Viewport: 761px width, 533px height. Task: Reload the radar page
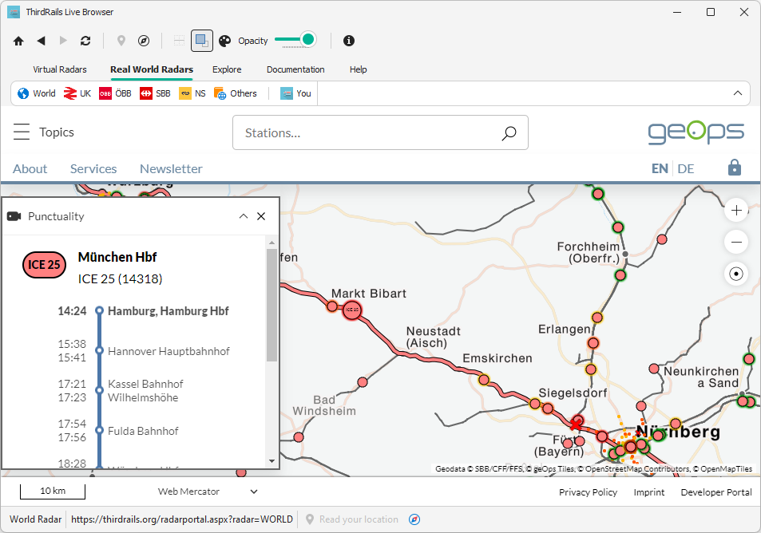[85, 41]
